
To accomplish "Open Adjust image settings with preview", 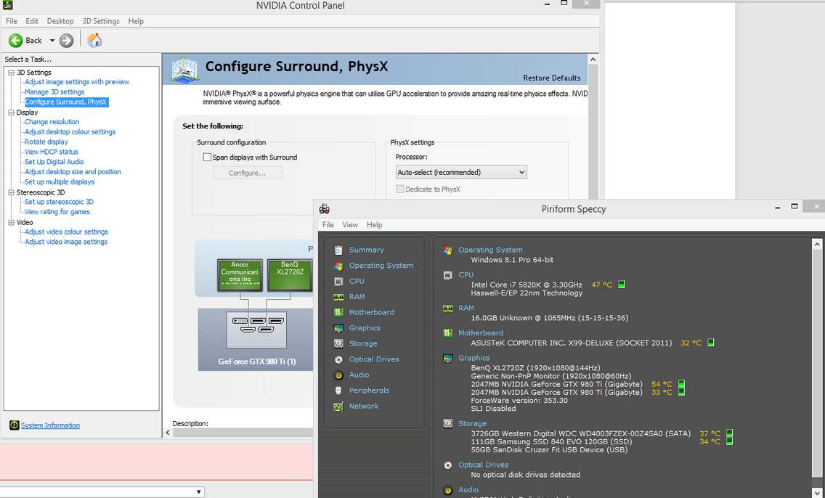I will tap(77, 82).
